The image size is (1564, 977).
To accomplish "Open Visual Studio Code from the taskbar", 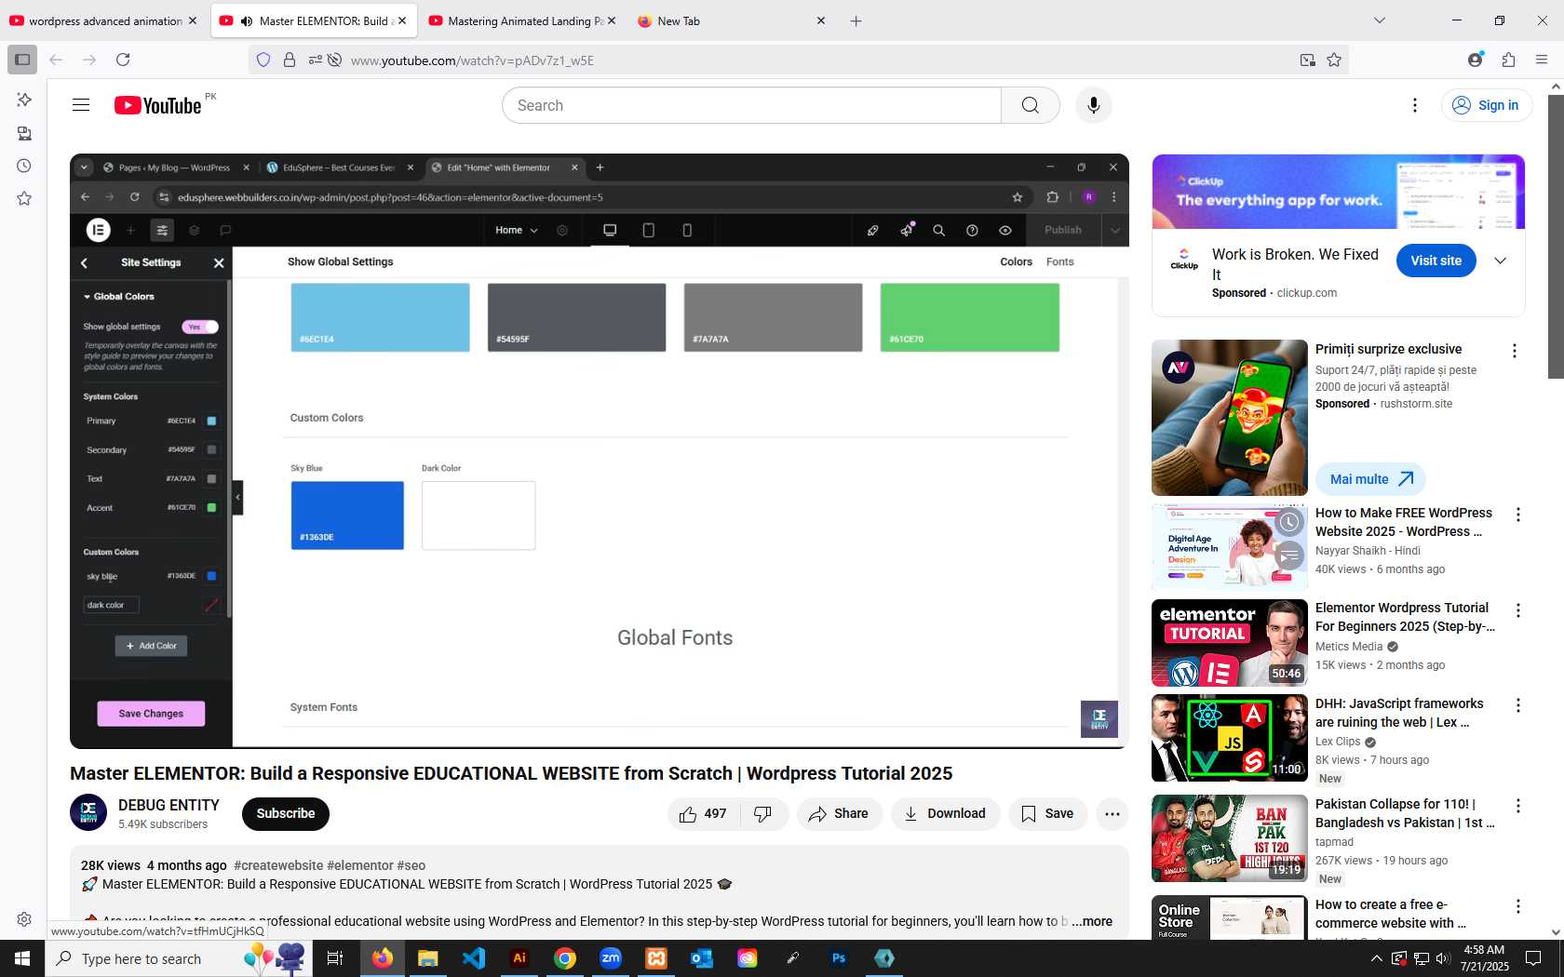I will click(473, 957).
